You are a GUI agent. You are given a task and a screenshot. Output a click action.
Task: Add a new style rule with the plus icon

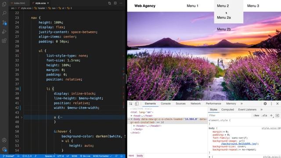[271, 115]
